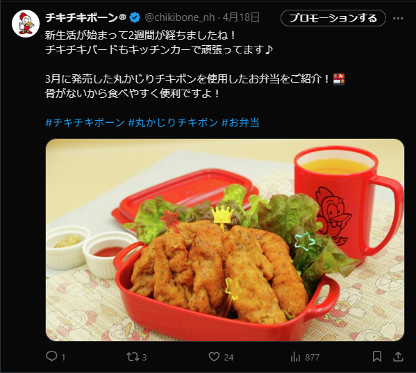
Task: Click the プロモーションする button
Action: pyautogui.click(x=333, y=18)
